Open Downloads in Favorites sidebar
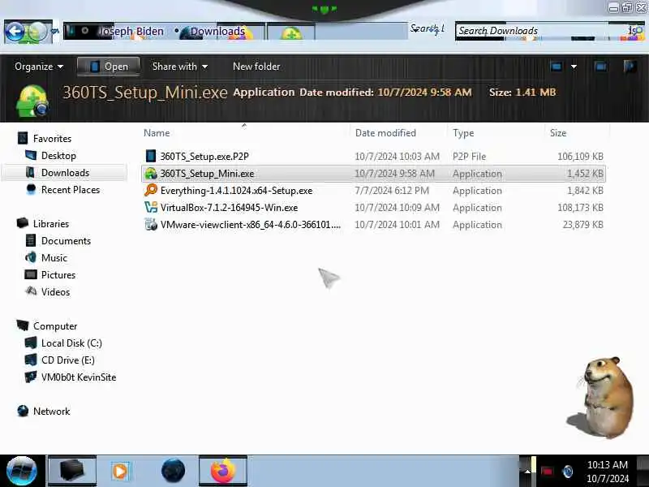 point(65,173)
